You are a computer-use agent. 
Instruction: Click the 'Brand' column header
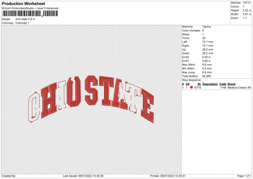click(231, 84)
